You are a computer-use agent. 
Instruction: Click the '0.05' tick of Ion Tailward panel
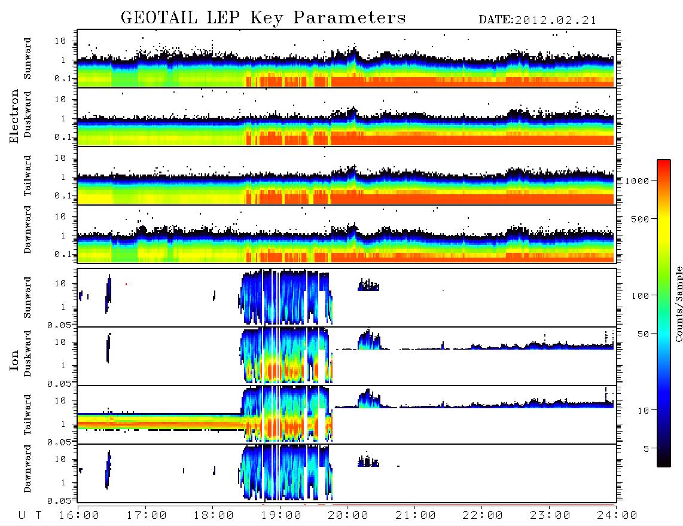tap(59, 442)
